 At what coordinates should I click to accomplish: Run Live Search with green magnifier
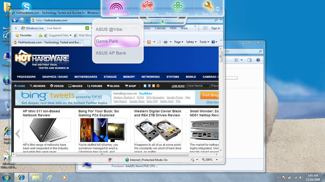pos(87,28)
